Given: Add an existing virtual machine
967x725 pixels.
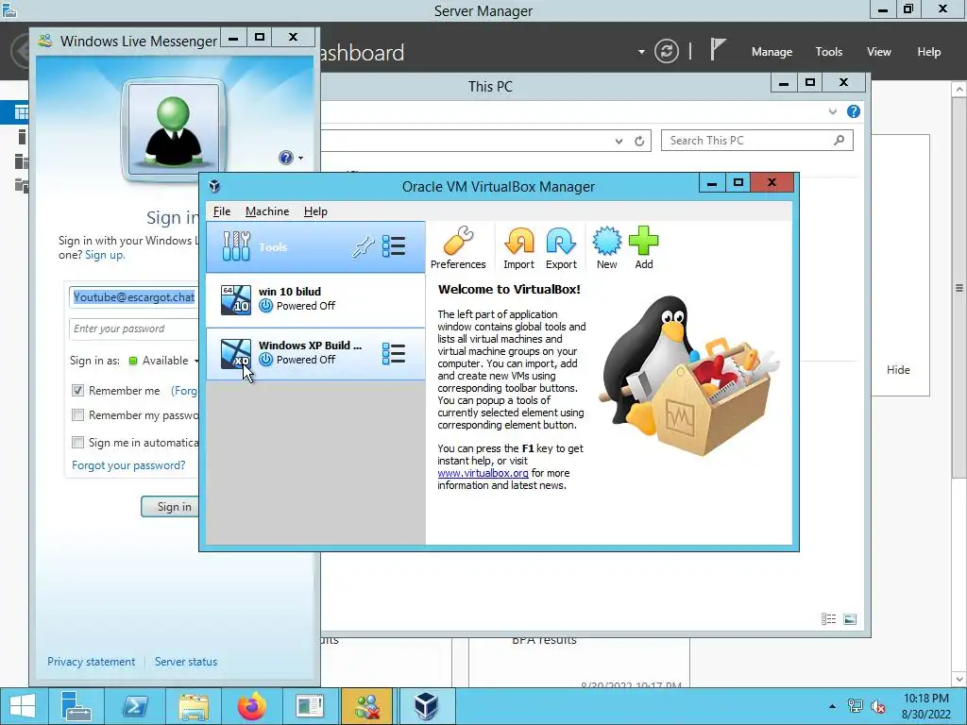Looking at the screenshot, I should click(643, 248).
